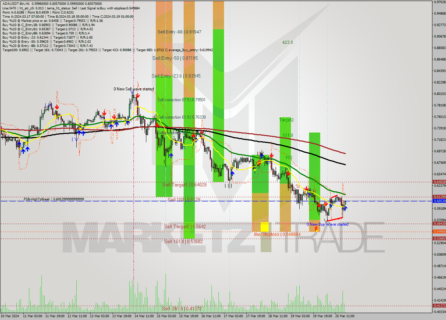
Task: Click the ADAUSDT-Bin,H1 symbol title
Action: click(17, 3)
